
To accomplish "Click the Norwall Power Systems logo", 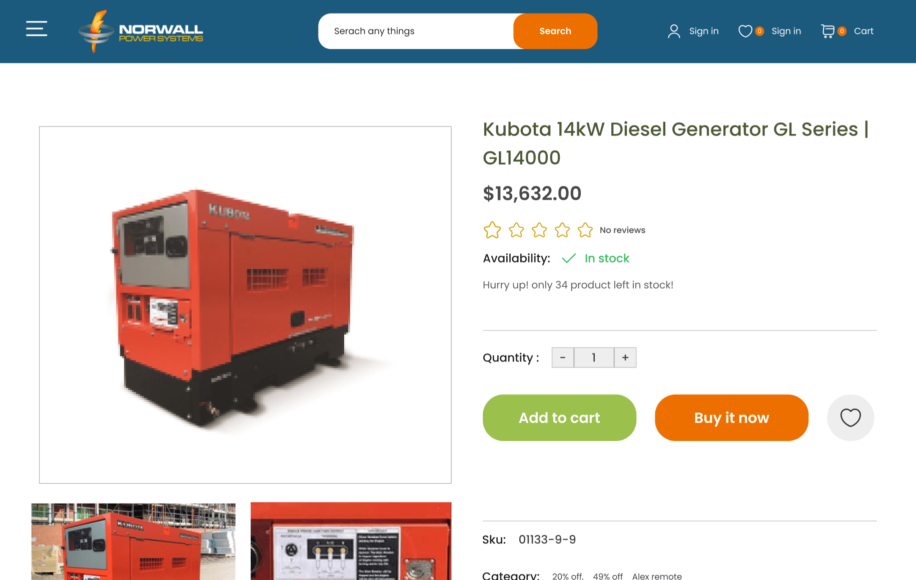I will coord(141,31).
